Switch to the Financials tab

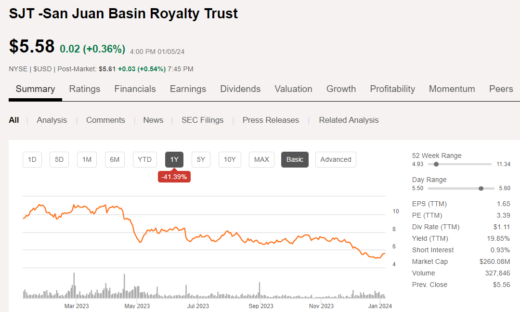135,89
